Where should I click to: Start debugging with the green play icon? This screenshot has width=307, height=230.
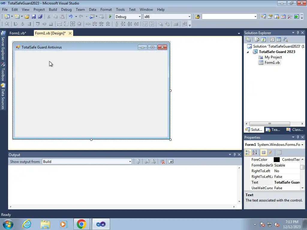[110, 17]
